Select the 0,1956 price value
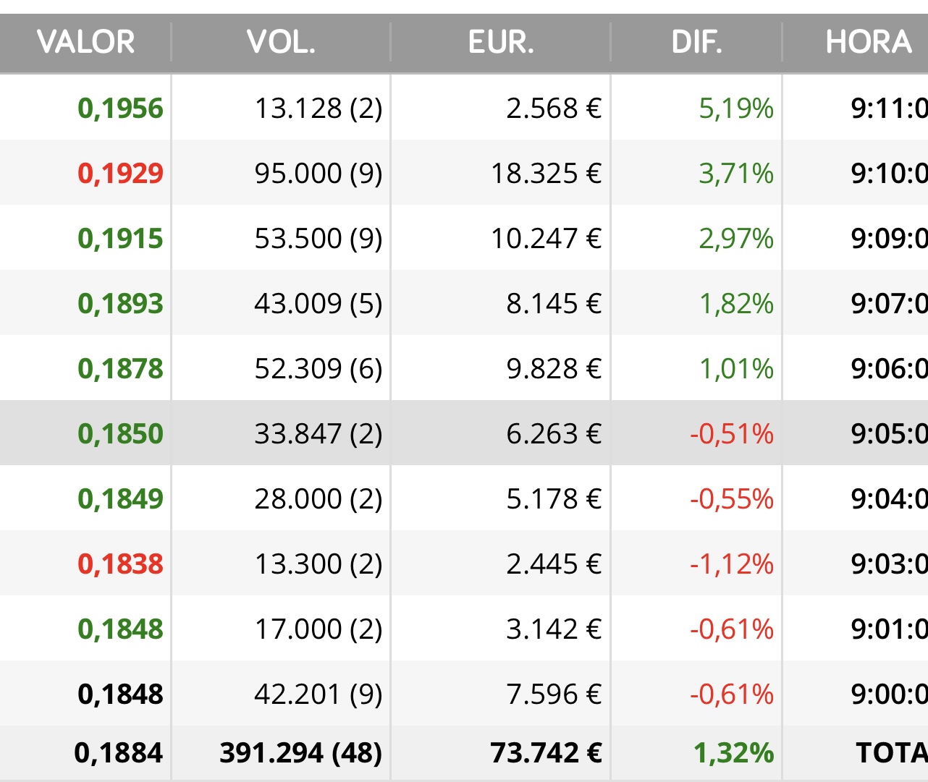This screenshot has width=928, height=782. [x=120, y=109]
